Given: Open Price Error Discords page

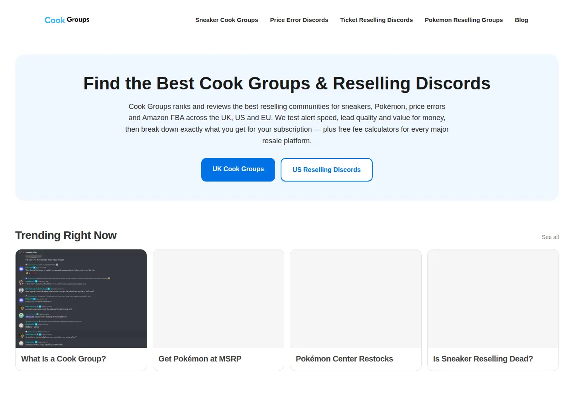Looking at the screenshot, I should (x=299, y=20).
